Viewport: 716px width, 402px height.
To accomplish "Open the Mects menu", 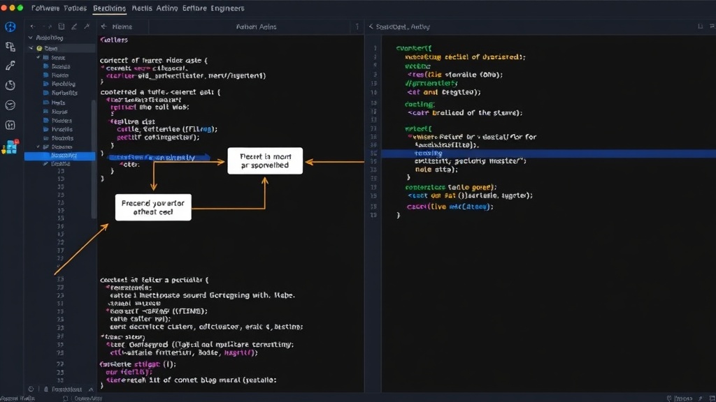I will coord(142,8).
